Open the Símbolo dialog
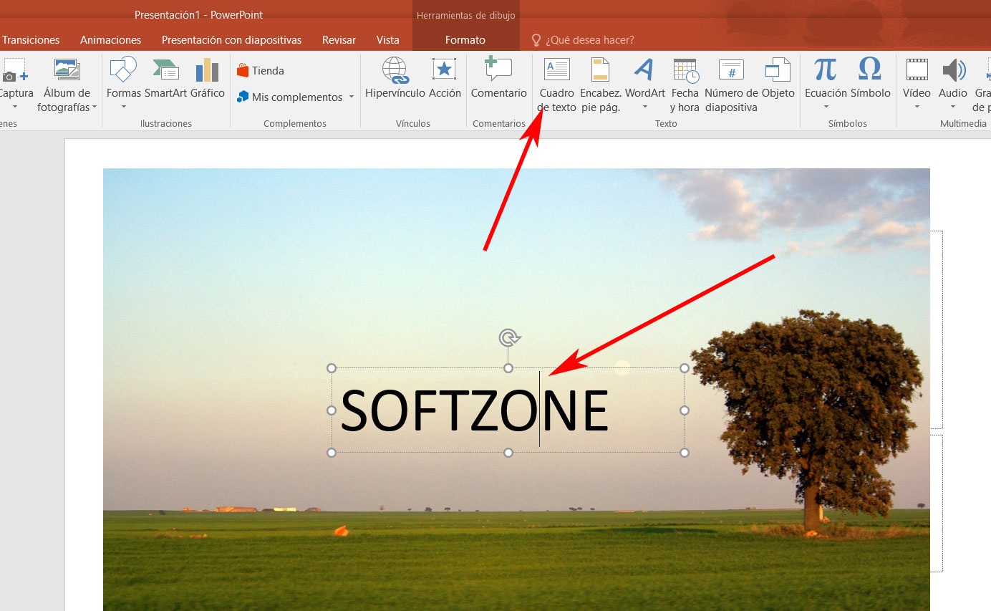The width and height of the screenshot is (991, 611). (870, 79)
